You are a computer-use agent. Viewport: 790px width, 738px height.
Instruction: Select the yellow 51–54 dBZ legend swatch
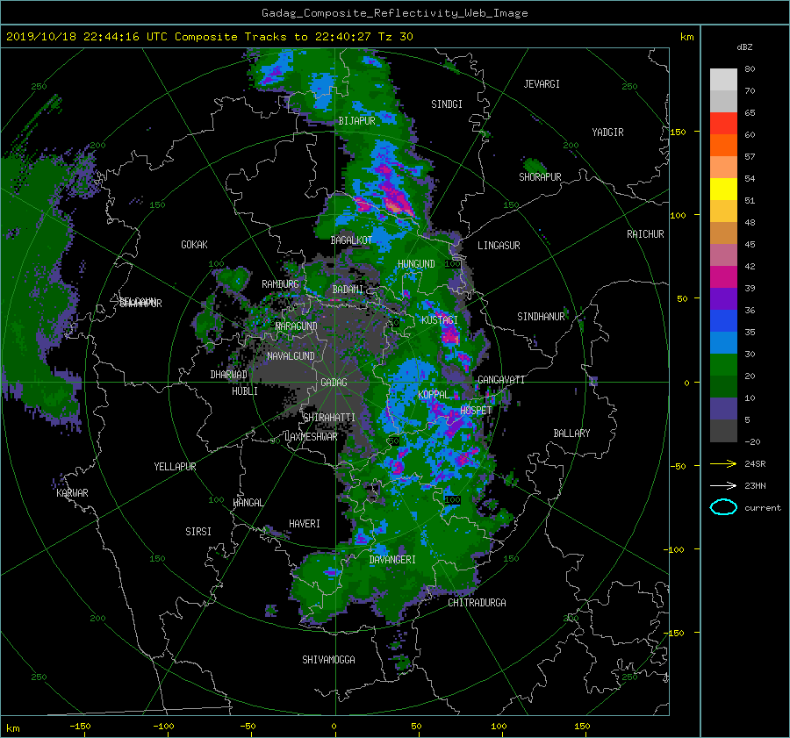[x=723, y=189]
